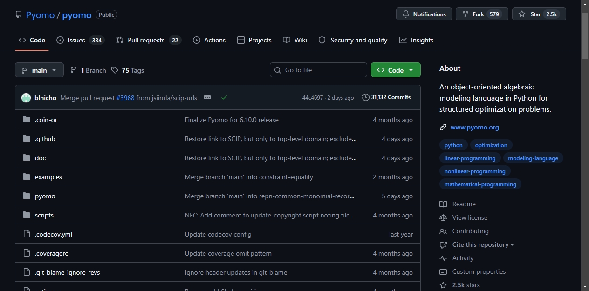The height and width of the screenshot is (291, 589).
Task: Click folder icon next to pyomo
Action: point(27,196)
